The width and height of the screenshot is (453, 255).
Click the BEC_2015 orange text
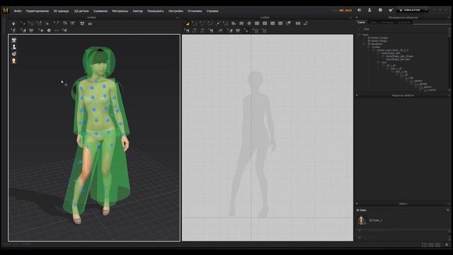[x=345, y=11]
